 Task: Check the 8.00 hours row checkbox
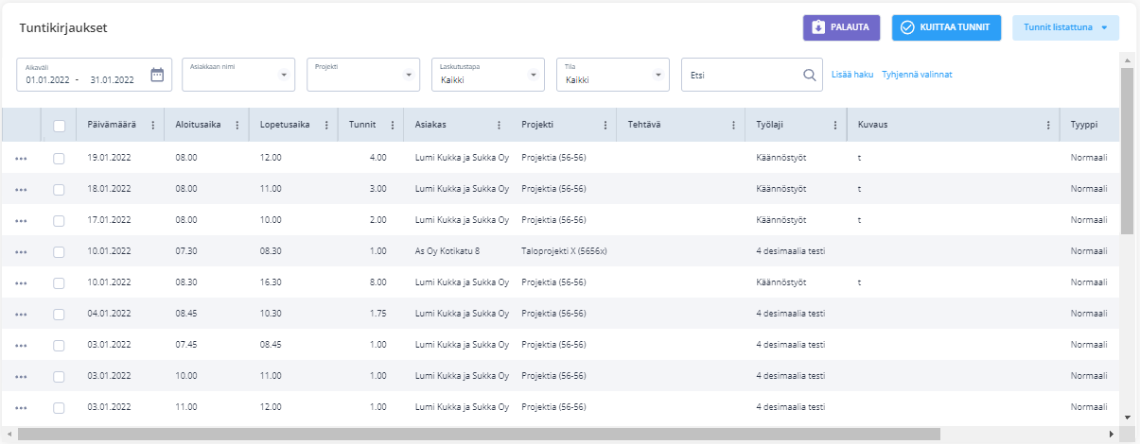pyautogui.click(x=59, y=282)
